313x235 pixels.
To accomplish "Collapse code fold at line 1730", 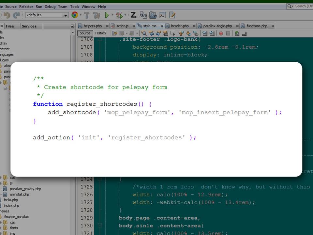I will (x=100, y=226).
